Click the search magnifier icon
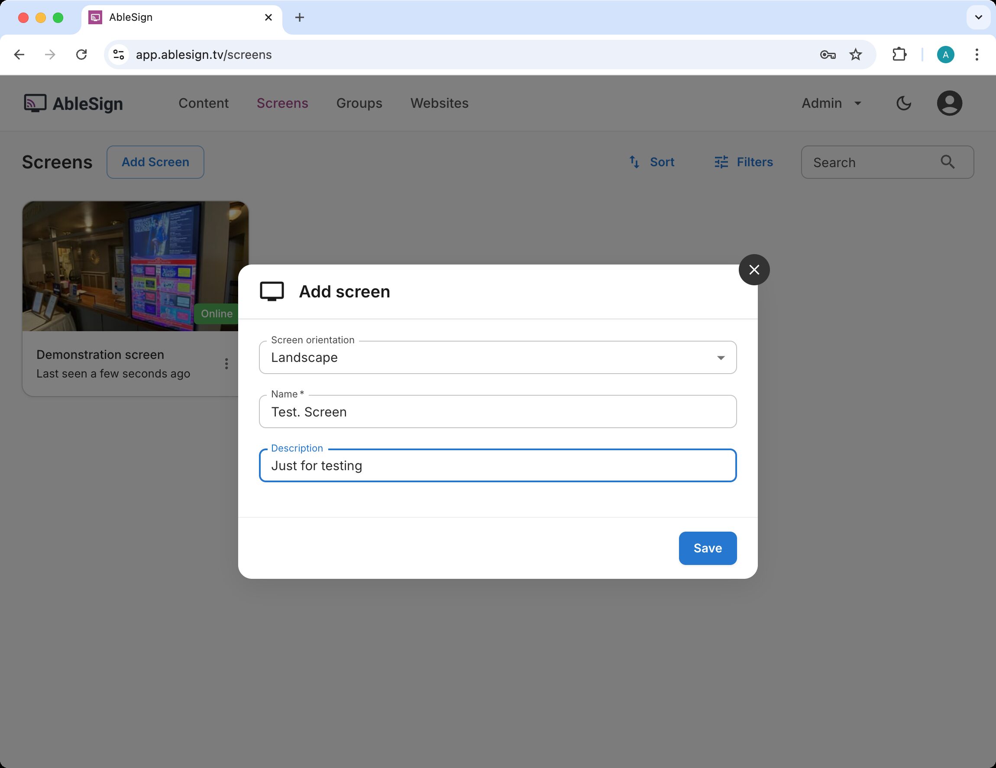This screenshot has width=996, height=768. [x=947, y=162]
